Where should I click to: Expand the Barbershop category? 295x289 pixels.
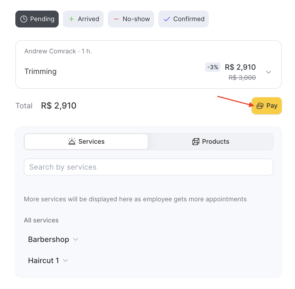[x=76, y=239]
